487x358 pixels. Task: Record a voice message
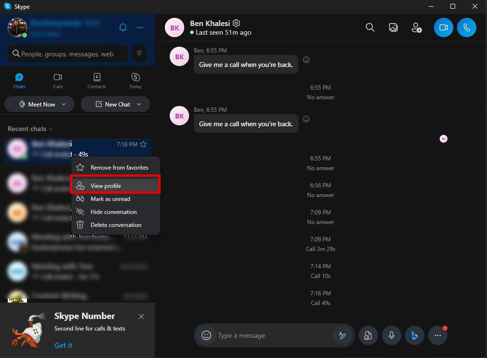pos(392,335)
